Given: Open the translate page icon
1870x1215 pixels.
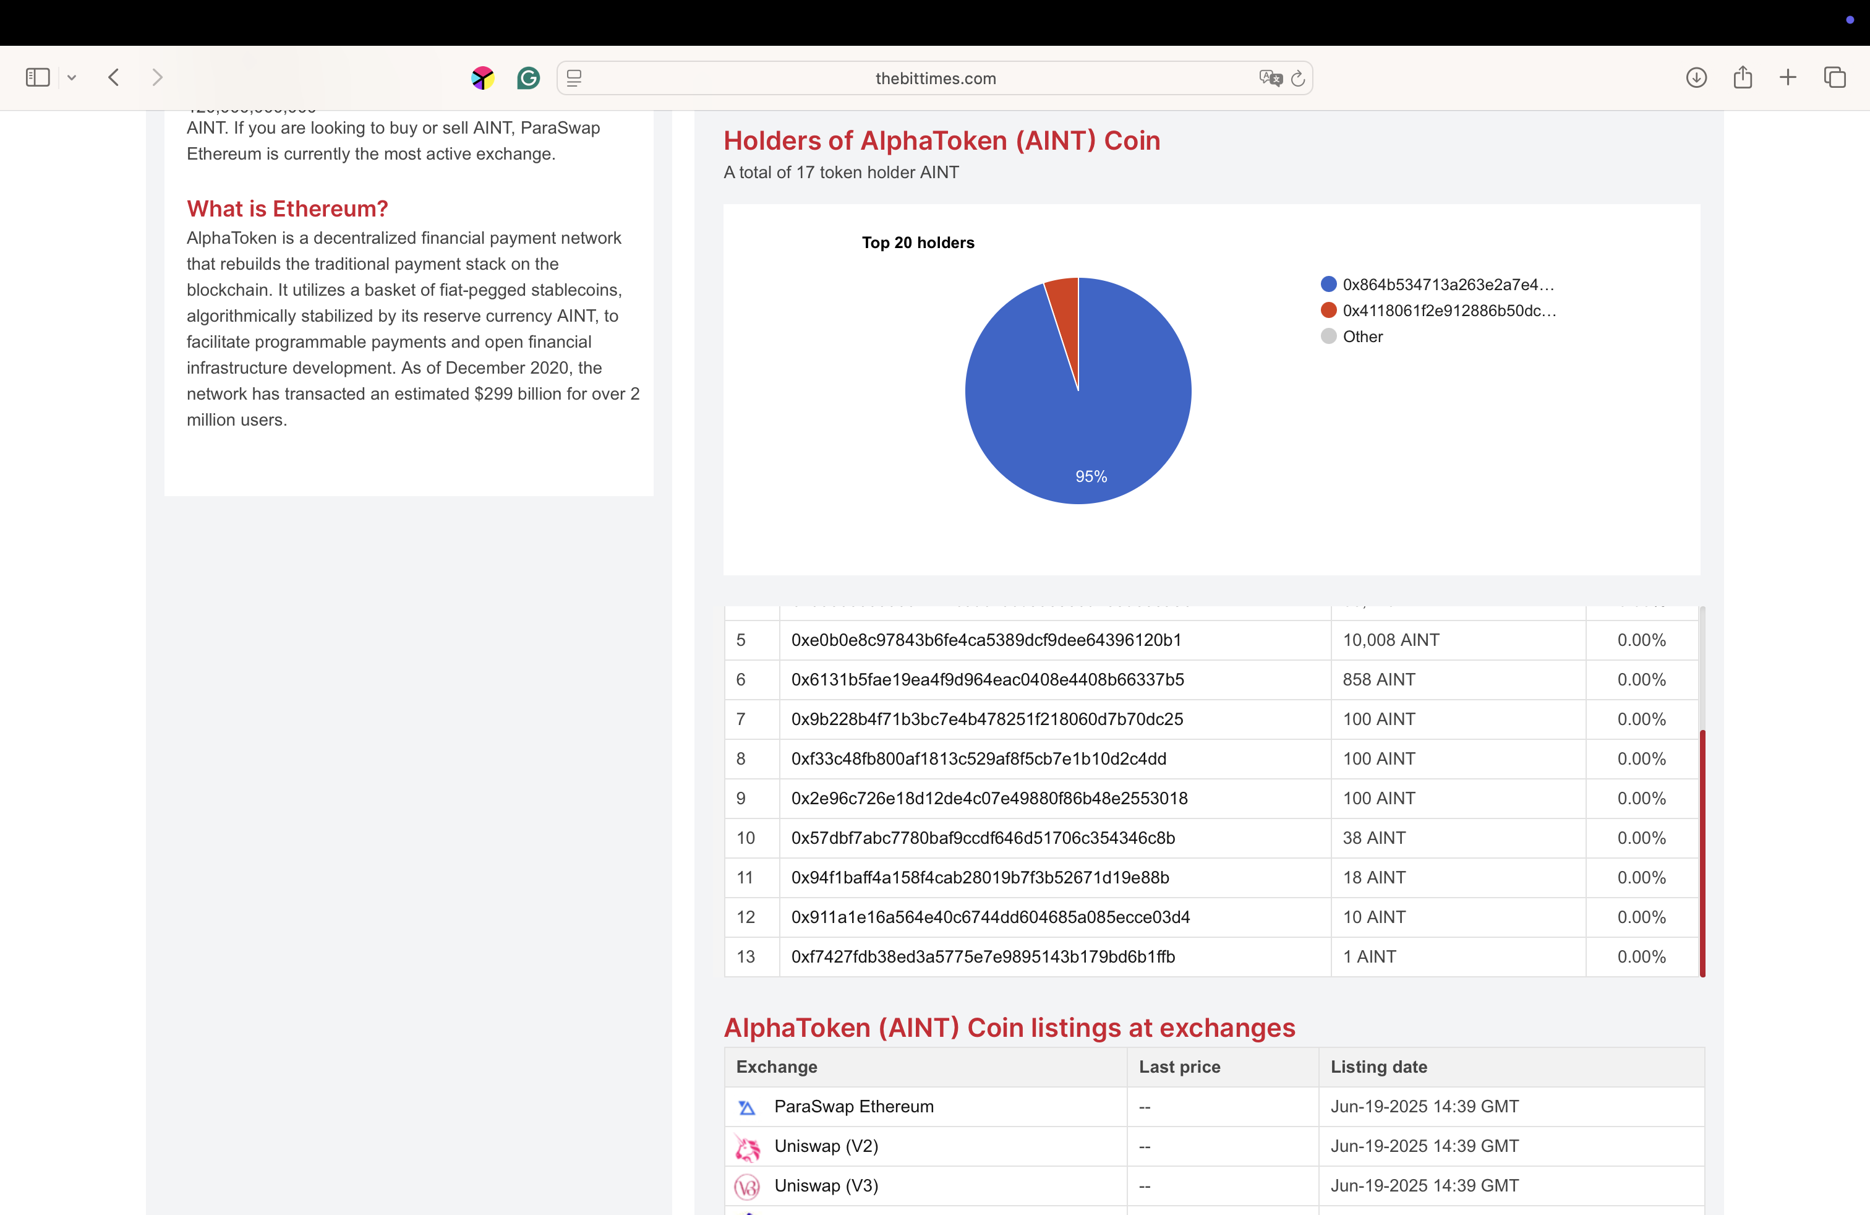Looking at the screenshot, I should (x=1270, y=78).
